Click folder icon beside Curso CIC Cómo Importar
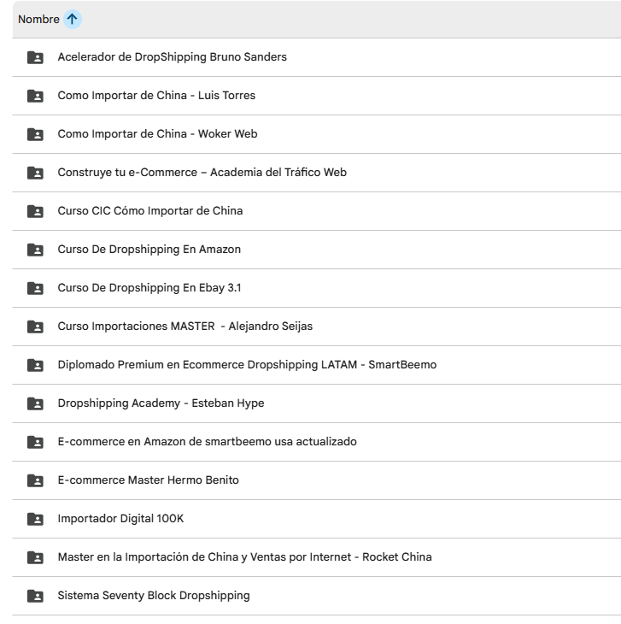Viewport: 621px width, 624px height. 35,211
